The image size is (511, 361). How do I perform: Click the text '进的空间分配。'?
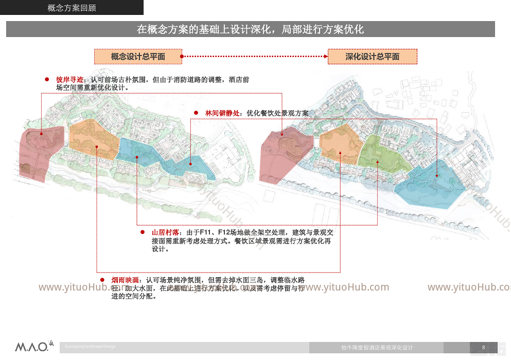[x=134, y=296]
